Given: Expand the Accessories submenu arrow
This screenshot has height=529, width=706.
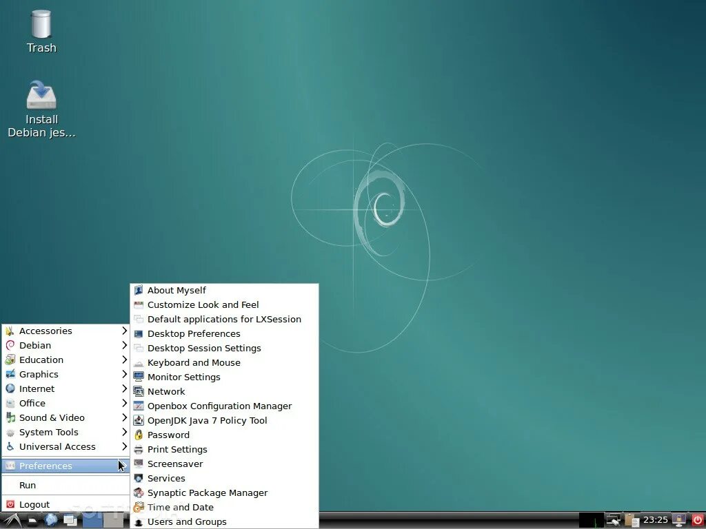Looking at the screenshot, I should tap(124, 331).
